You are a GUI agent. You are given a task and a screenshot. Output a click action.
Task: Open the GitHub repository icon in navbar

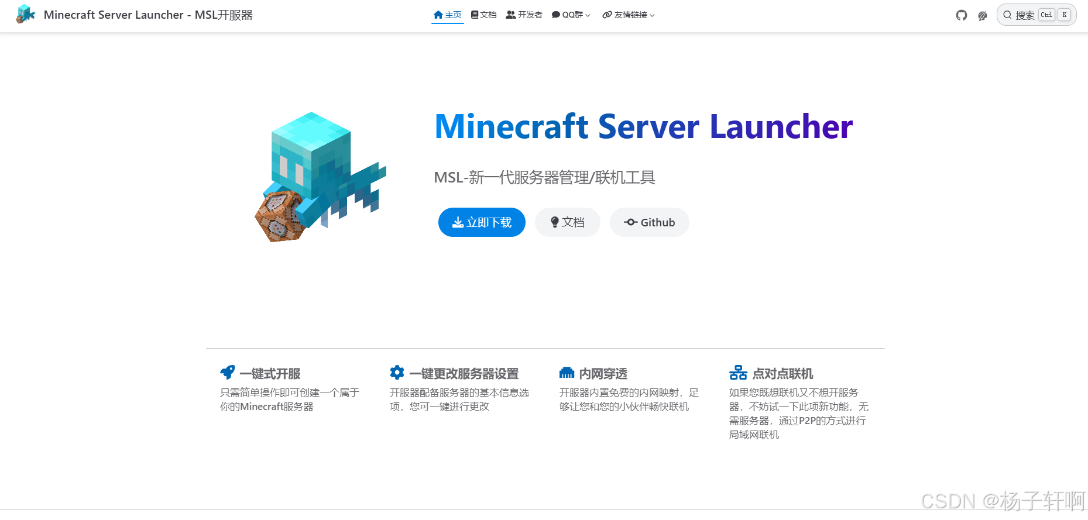tap(962, 15)
